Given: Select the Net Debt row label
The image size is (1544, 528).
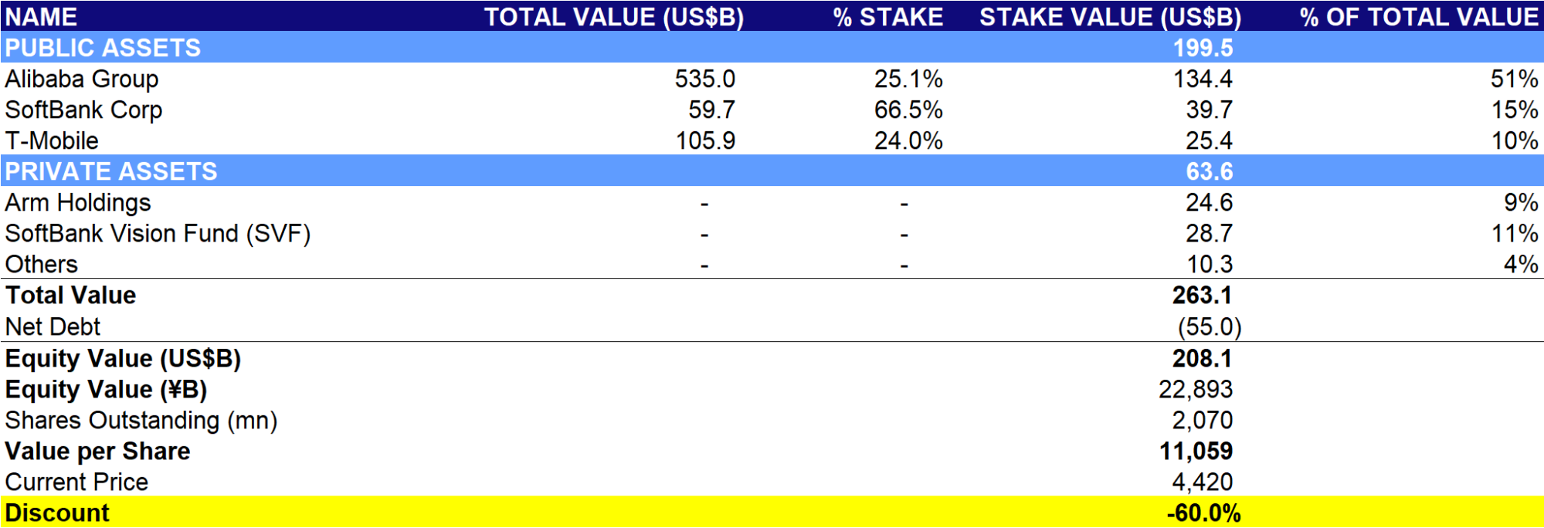Looking at the screenshot, I should click(x=53, y=327).
